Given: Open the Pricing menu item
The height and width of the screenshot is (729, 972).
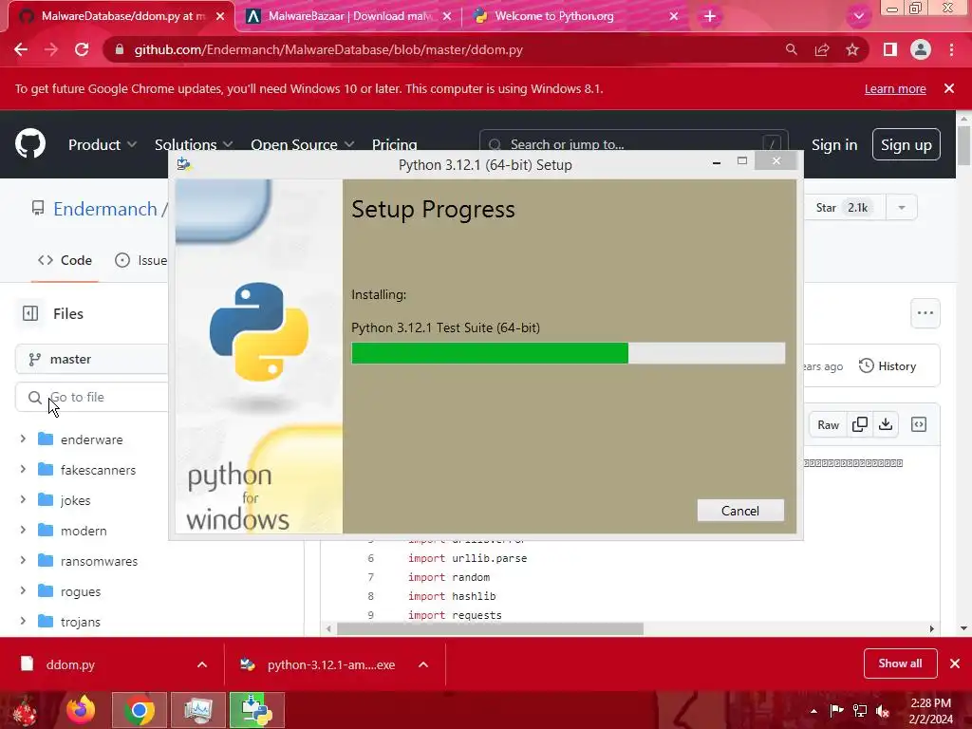Looking at the screenshot, I should click(x=394, y=144).
